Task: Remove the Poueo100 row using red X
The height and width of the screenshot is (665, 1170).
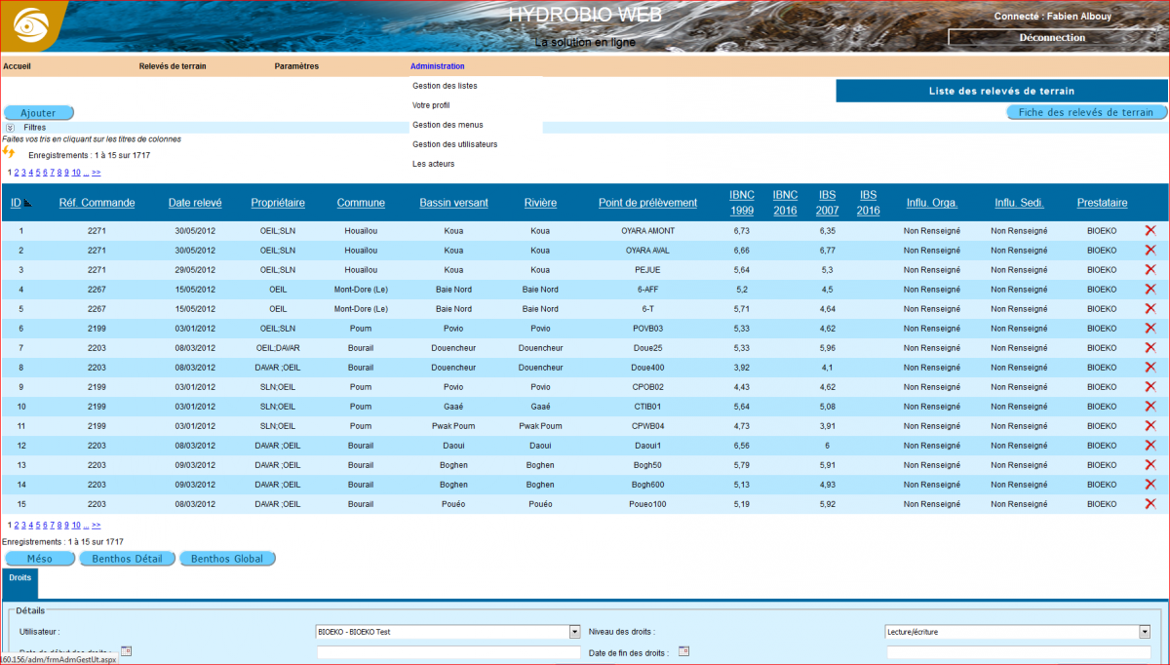Action: click(x=1150, y=504)
